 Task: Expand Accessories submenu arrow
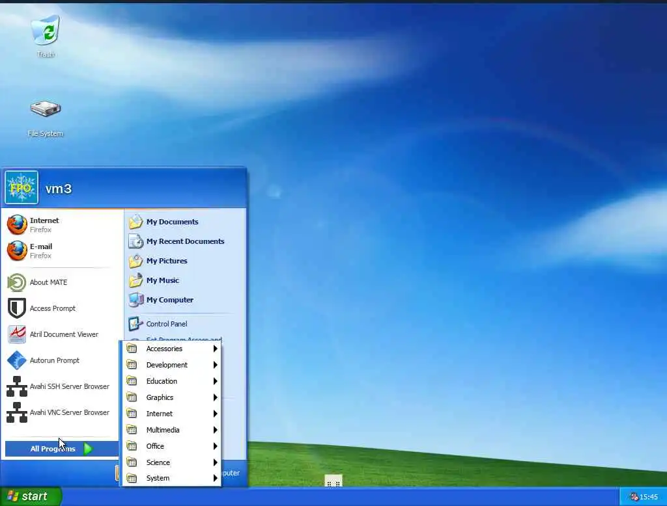pyautogui.click(x=215, y=349)
